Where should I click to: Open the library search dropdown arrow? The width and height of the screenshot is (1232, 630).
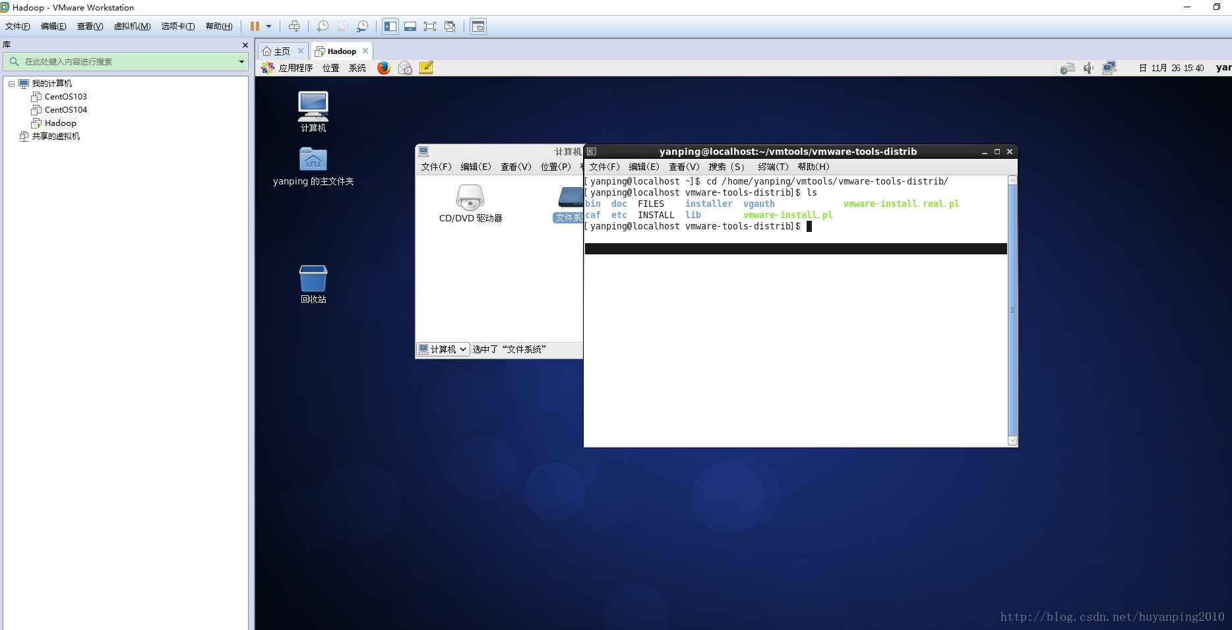tap(241, 62)
